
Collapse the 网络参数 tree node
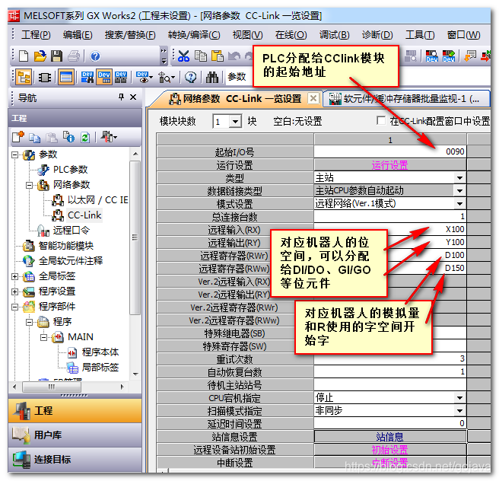click(29, 185)
